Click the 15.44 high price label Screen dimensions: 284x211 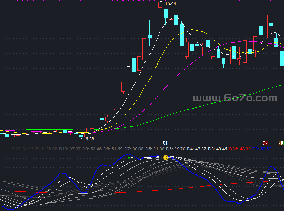(x=170, y=4)
